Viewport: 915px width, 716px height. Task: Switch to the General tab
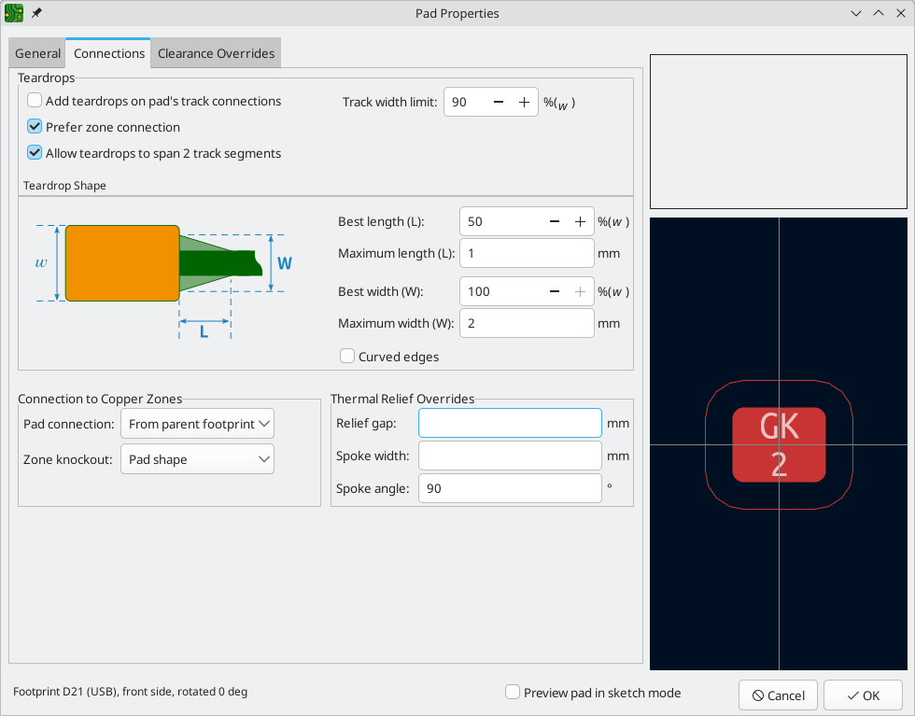38,53
